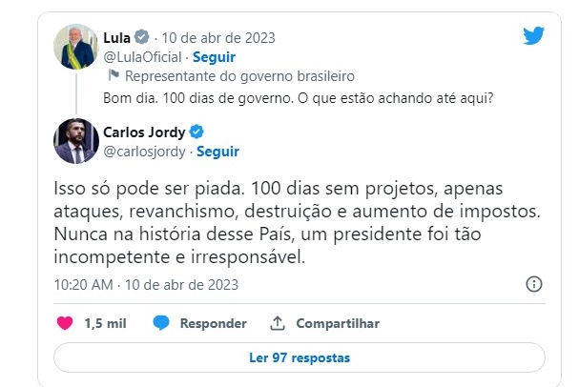The image size is (579, 387).
Task: Click the blue reply bubble icon
Action: click(x=161, y=323)
